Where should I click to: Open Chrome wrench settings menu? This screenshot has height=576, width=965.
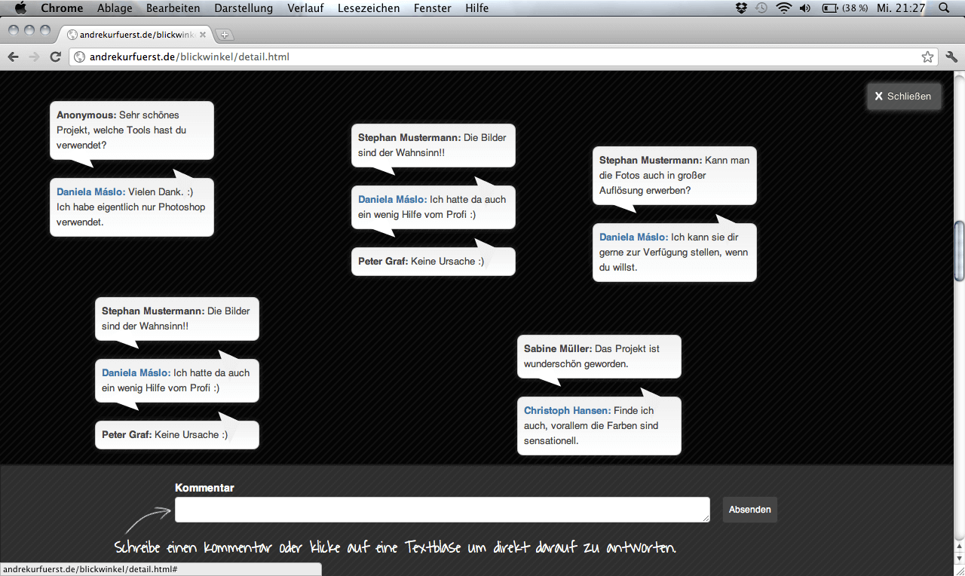[x=951, y=57]
